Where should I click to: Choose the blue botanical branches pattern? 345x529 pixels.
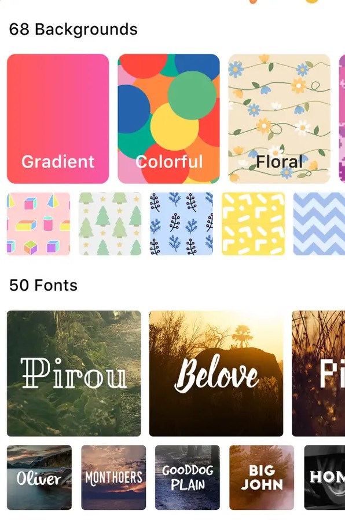point(181,224)
